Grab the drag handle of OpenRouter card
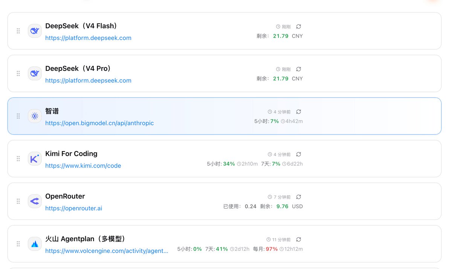 tap(18, 201)
